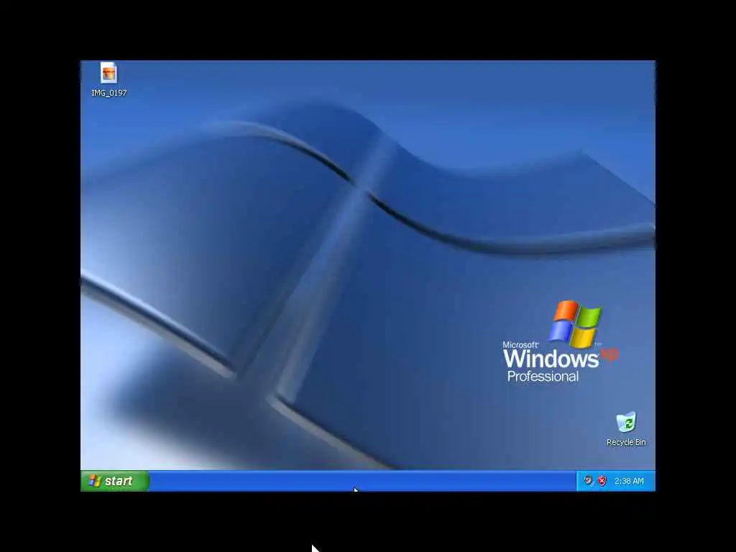This screenshot has width=736, height=552.
Task: Open the Start menu
Action: tap(115, 481)
